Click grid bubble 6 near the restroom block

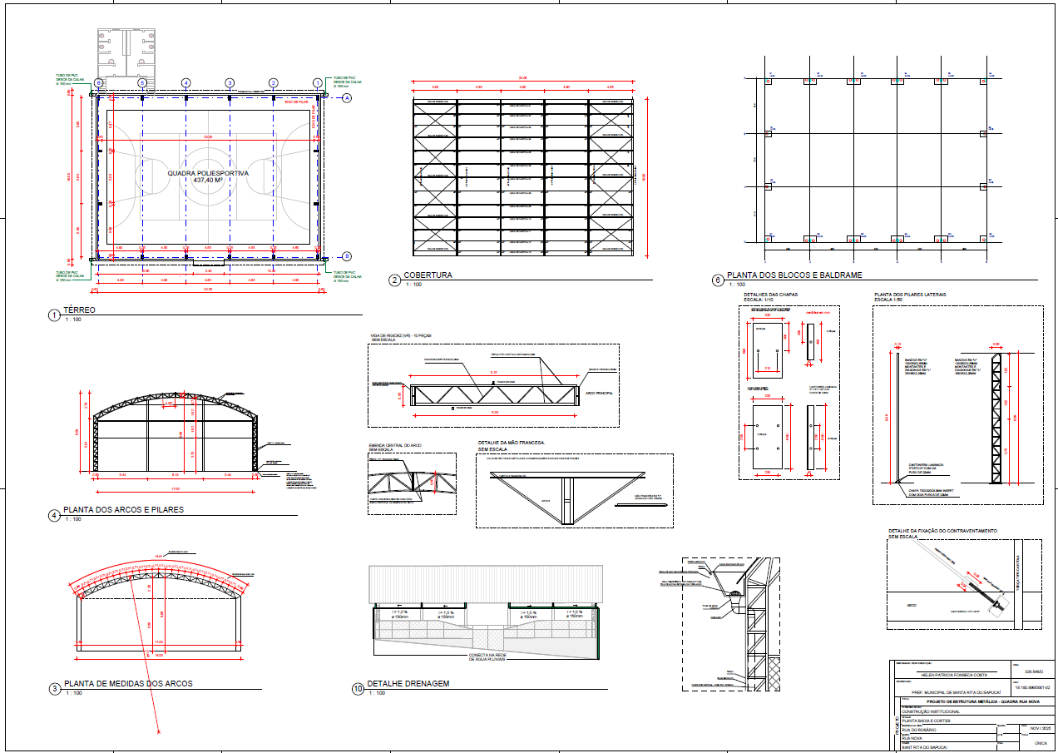coord(98,82)
